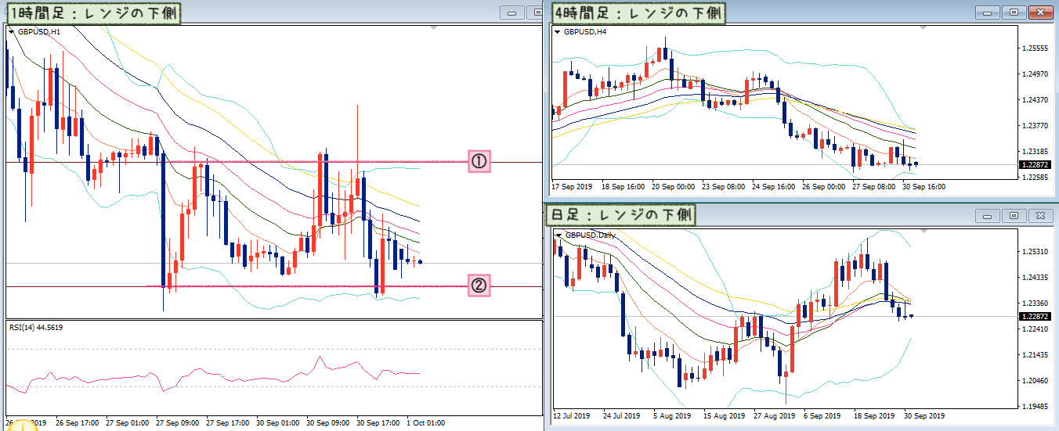
Task: Open the dropdown arrow beside GBPUSD,H4
Action: [557, 32]
